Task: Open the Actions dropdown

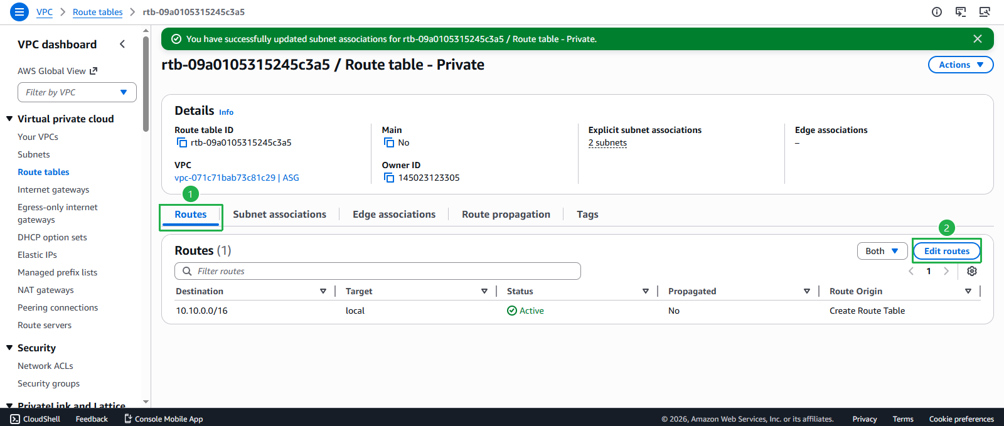Action: [x=961, y=65]
